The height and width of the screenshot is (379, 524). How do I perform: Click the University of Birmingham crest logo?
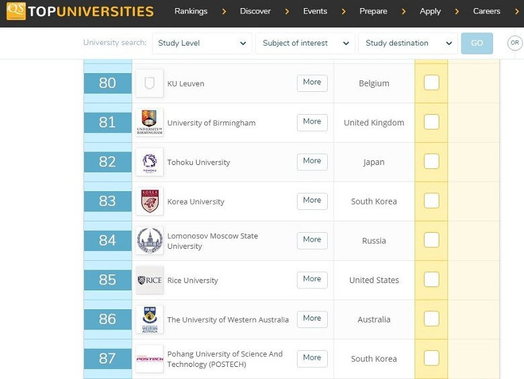[x=150, y=123]
